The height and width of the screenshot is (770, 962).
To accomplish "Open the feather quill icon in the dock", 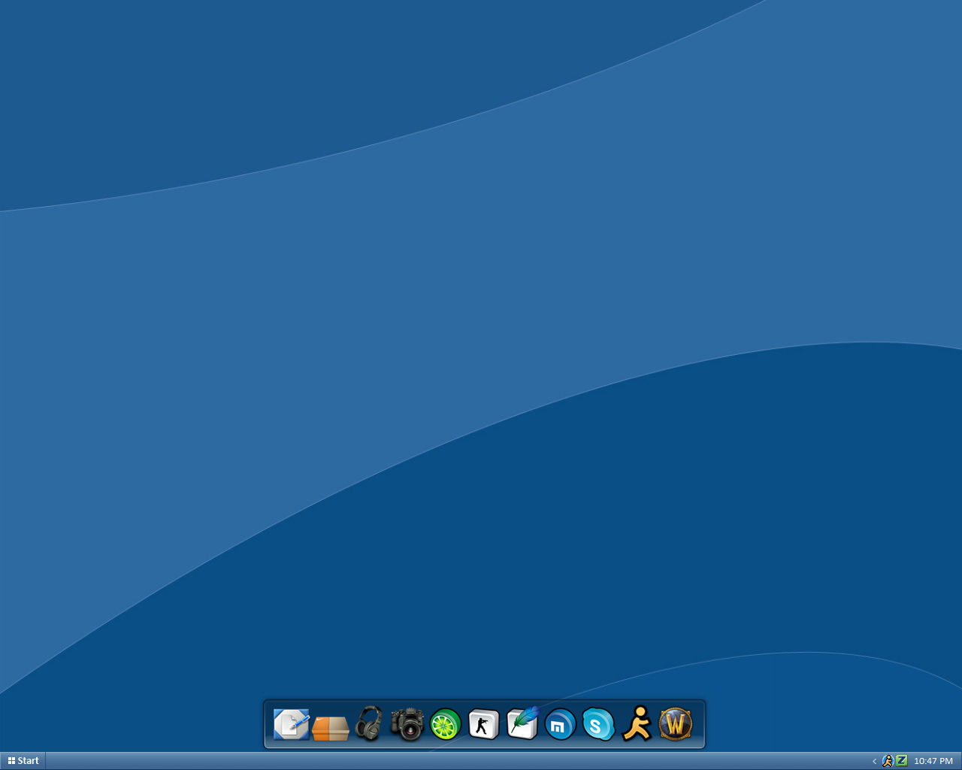I will coord(522,723).
